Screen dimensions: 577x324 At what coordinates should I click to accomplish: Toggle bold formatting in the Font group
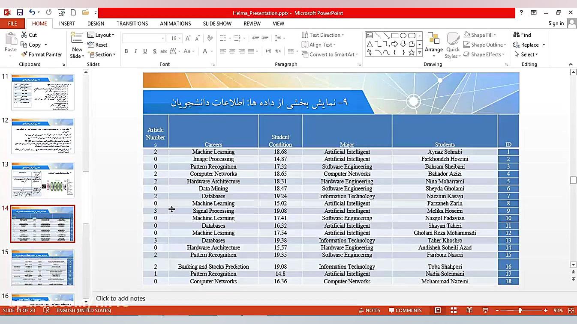coord(126,51)
